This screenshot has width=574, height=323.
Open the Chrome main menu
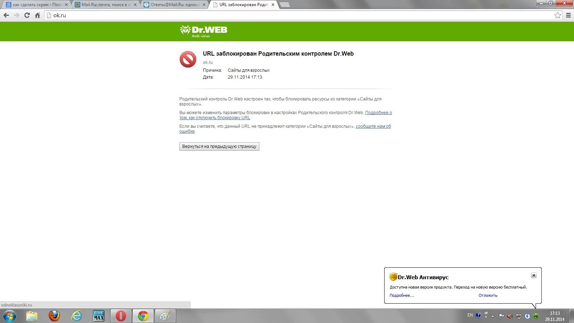point(568,15)
